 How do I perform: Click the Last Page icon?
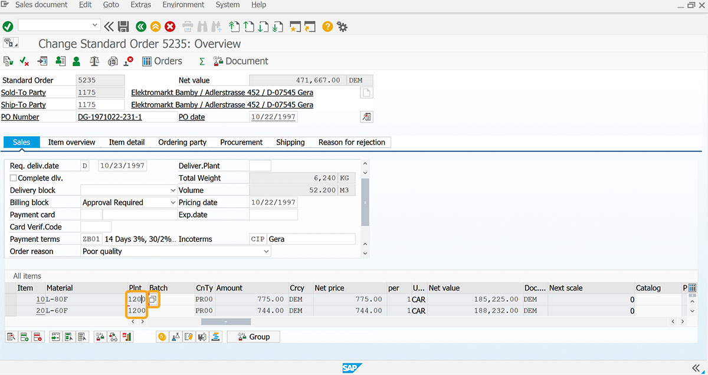point(277,26)
